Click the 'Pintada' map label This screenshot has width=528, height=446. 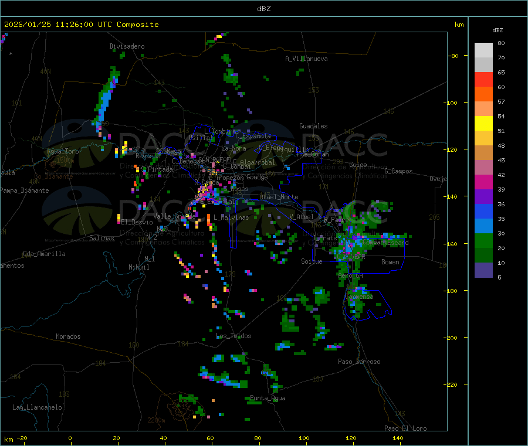(x=161, y=169)
